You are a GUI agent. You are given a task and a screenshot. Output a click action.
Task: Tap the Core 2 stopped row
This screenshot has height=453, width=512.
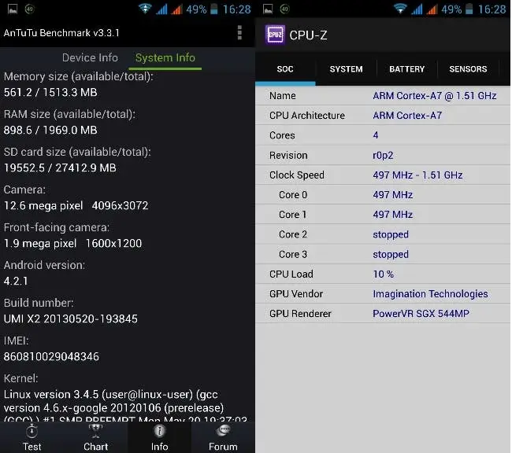[383, 234]
